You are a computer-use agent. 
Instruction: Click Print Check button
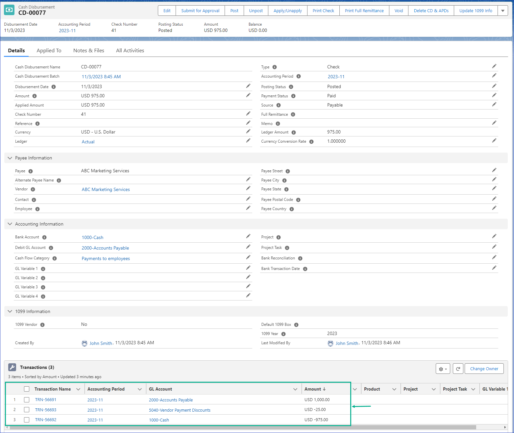tap(323, 11)
